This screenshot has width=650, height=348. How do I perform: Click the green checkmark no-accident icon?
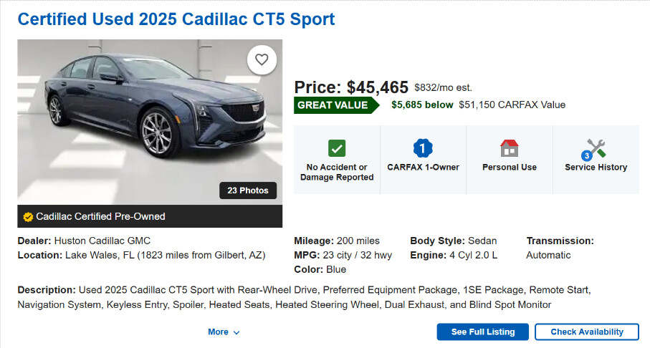pos(337,148)
